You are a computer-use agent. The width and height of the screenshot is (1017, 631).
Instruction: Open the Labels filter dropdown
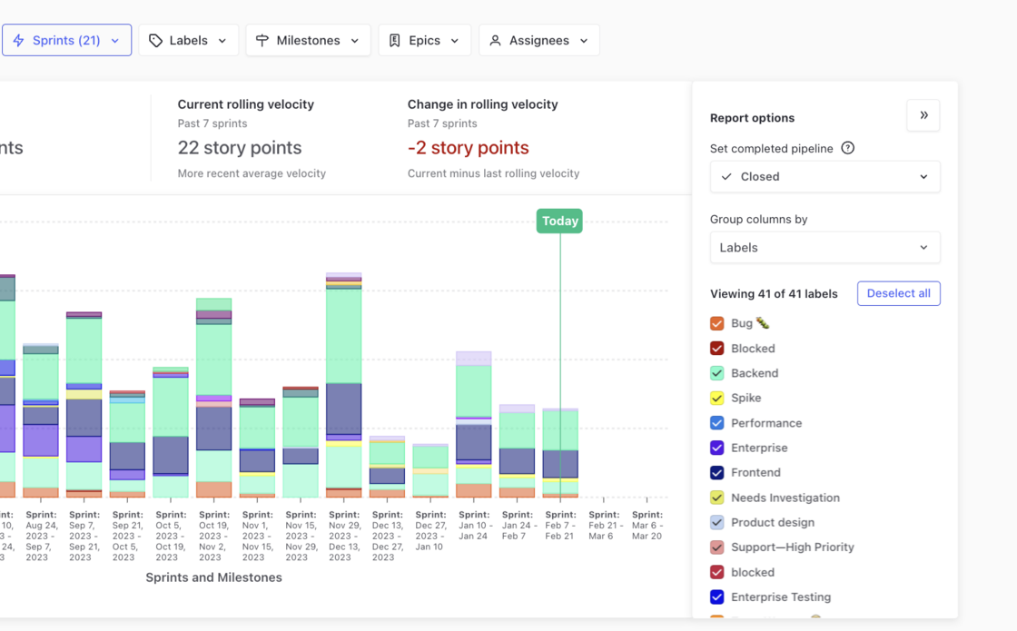[x=189, y=40]
